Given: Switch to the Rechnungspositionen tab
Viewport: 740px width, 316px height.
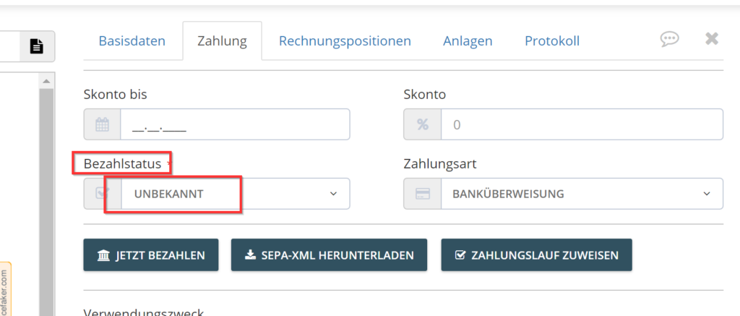Looking at the screenshot, I should [x=345, y=41].
